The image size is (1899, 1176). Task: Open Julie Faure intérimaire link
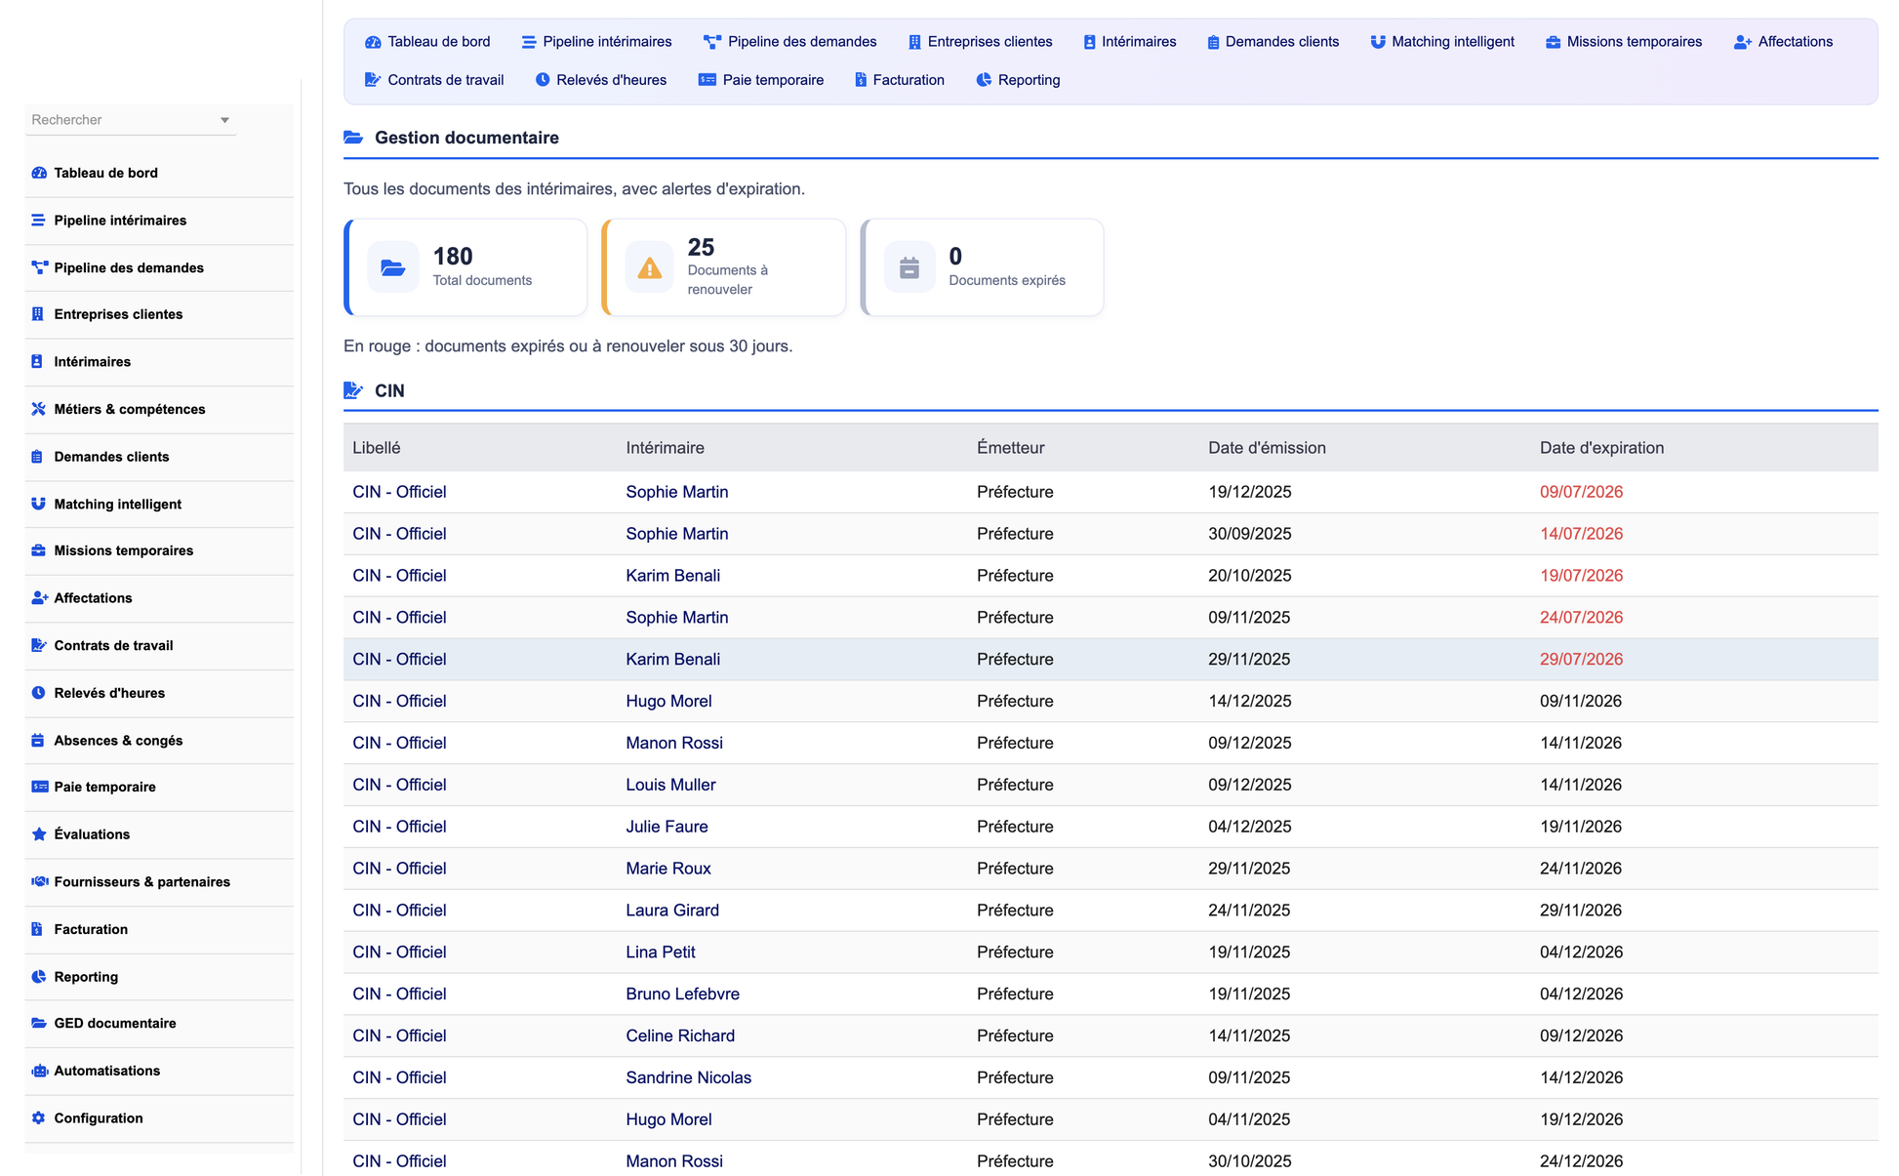pos(667,827)
